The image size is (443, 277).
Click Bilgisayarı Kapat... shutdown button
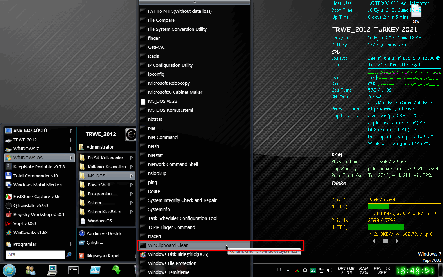pyautogui.click(x=107, y=256)
